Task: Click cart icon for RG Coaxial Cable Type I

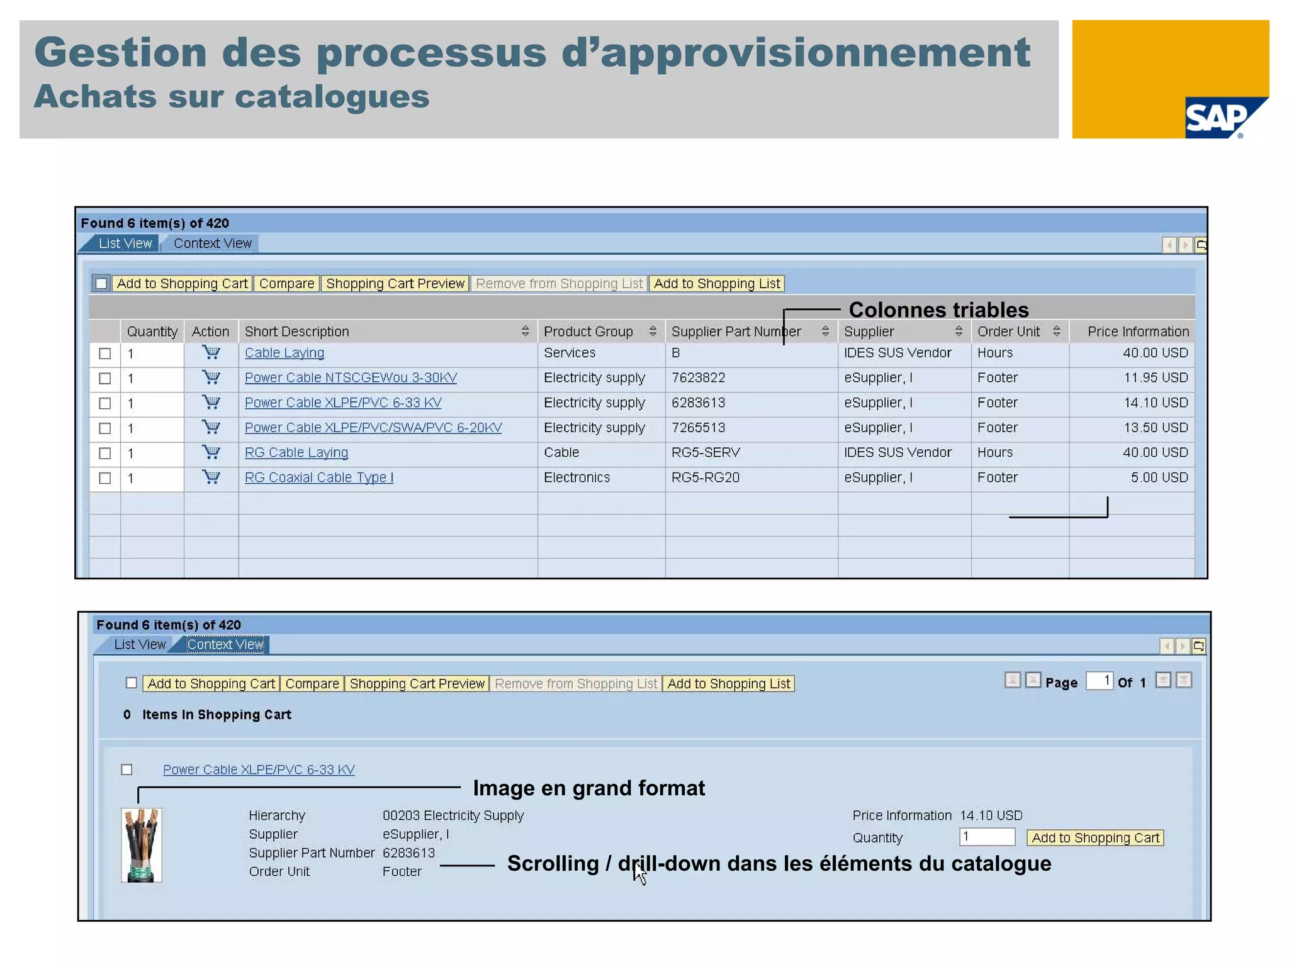Action: (x=211, y=478)
